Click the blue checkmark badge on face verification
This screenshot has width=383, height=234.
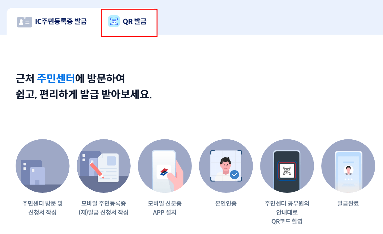(234, 174)
